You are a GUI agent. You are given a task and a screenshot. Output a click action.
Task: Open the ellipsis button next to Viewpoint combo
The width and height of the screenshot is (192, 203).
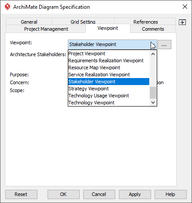(164, 44)
